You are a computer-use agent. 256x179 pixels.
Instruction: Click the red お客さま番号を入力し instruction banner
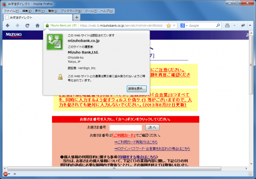[x=126, y=119]
